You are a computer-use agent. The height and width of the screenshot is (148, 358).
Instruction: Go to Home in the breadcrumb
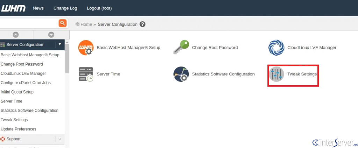coord(84,24)
